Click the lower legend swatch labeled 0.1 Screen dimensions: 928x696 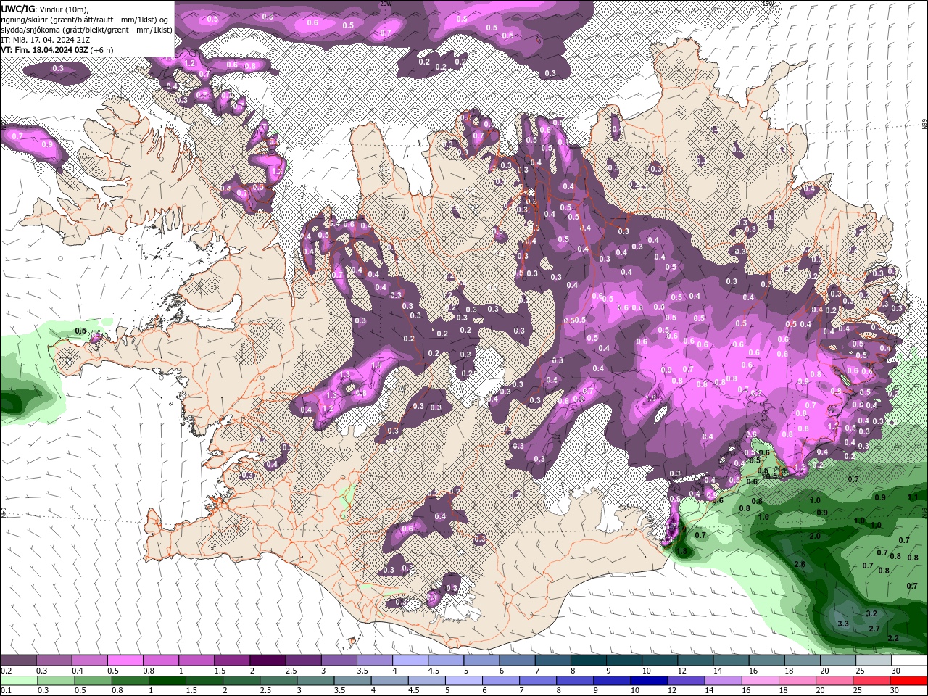coord(19,681)
